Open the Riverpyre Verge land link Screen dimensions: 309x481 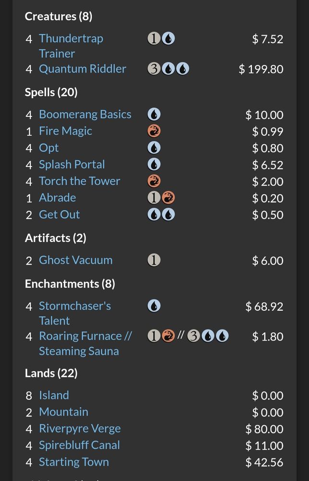tap(80, 429)
